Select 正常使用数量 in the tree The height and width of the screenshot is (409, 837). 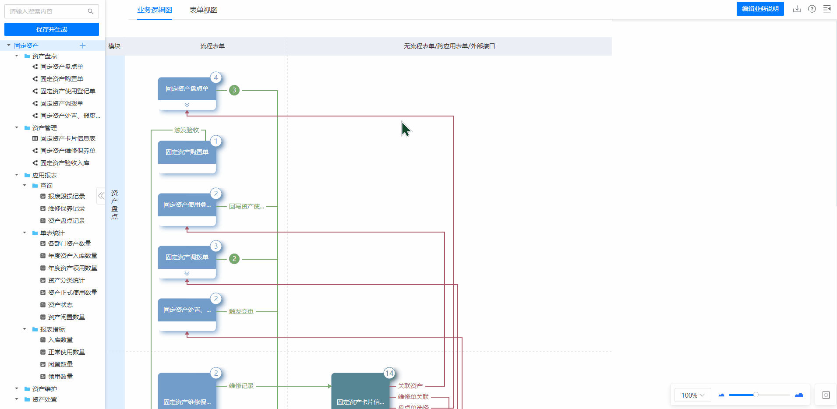pyautogui.click(x=67, y=352)
